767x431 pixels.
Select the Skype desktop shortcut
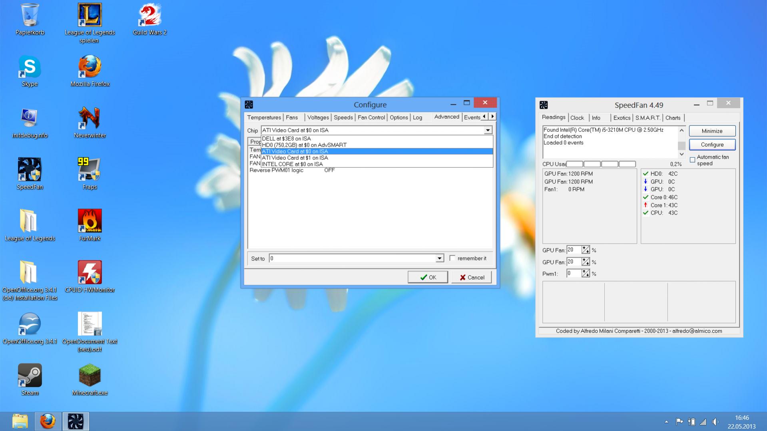(x=30, y=71)
